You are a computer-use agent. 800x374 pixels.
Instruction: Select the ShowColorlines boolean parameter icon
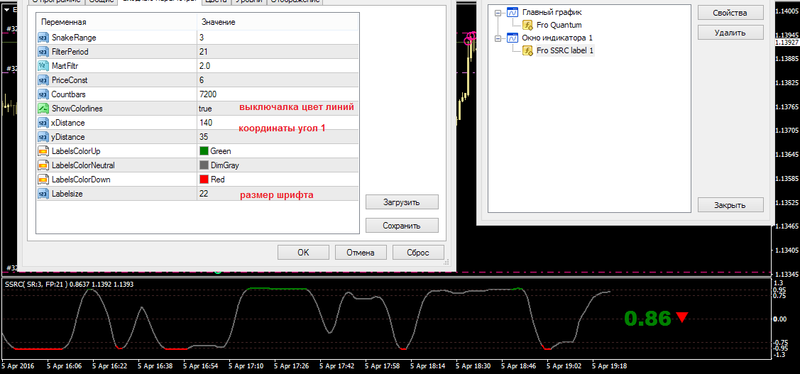click(x=43, y=108)
